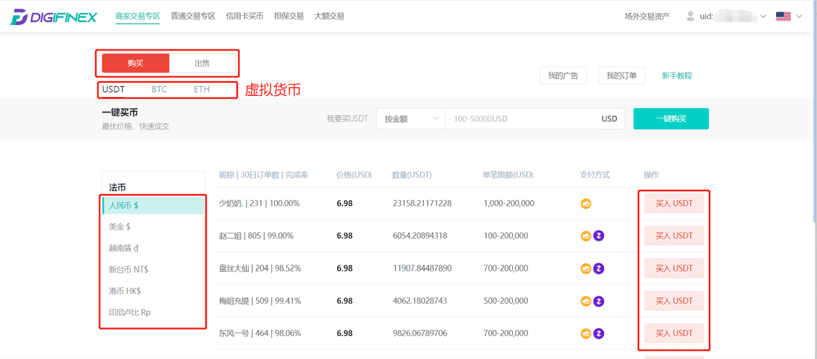Click the 一键购买 button
Viewport: 817px width, 359px height.
(671, 119)
